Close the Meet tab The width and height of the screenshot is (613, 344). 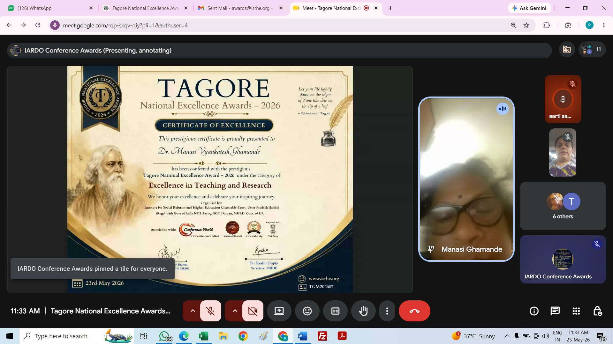click(376, 8)
